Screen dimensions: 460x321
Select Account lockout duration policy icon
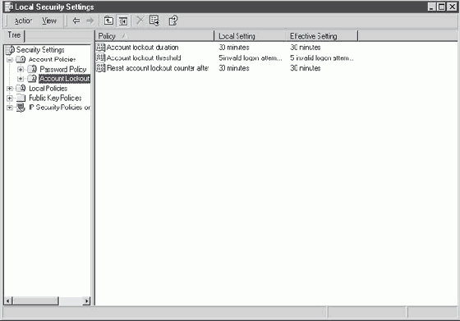[100, 47]
